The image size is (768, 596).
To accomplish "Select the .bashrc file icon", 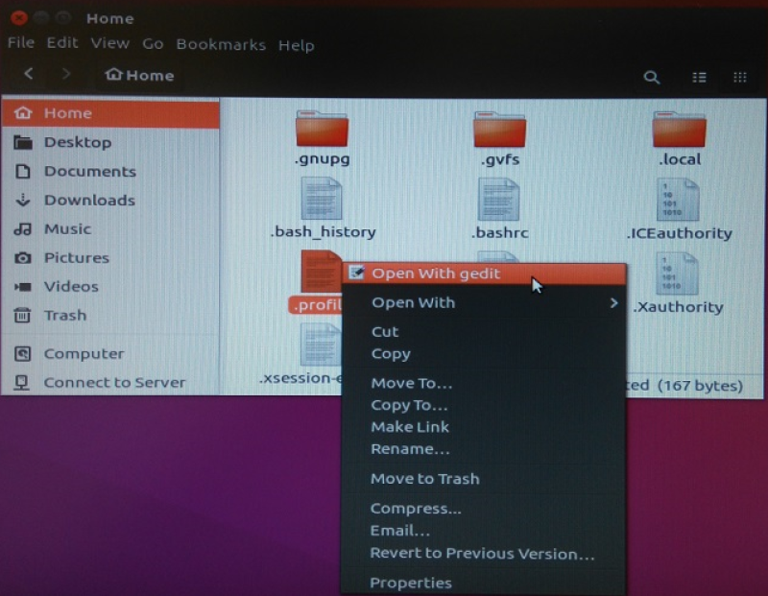I will (498, 200).
